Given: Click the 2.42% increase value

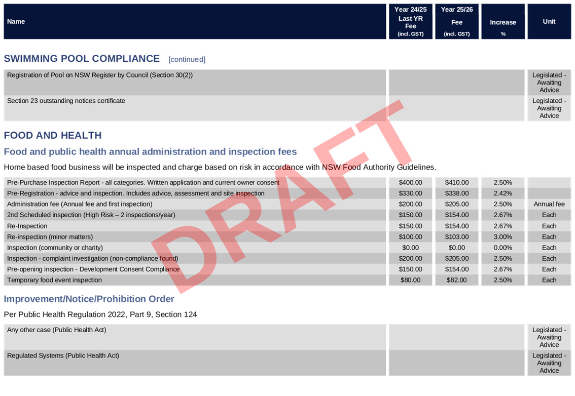Looking at the screenshot, I should pos(503,193).
